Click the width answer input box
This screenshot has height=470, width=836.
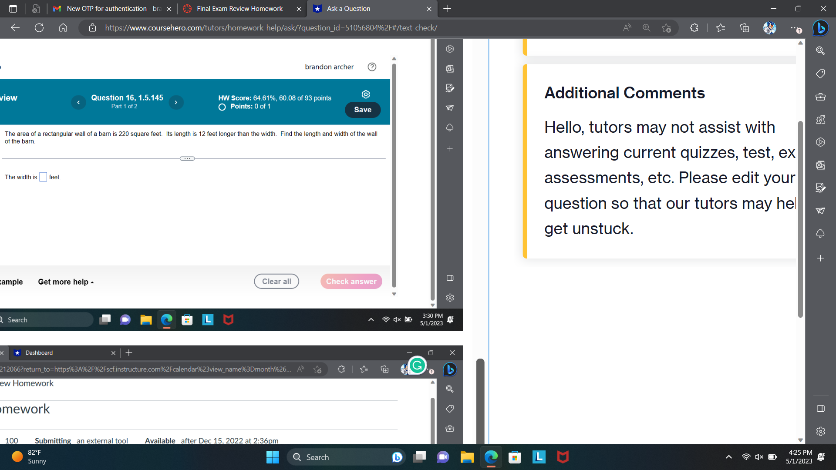point(43,177)
